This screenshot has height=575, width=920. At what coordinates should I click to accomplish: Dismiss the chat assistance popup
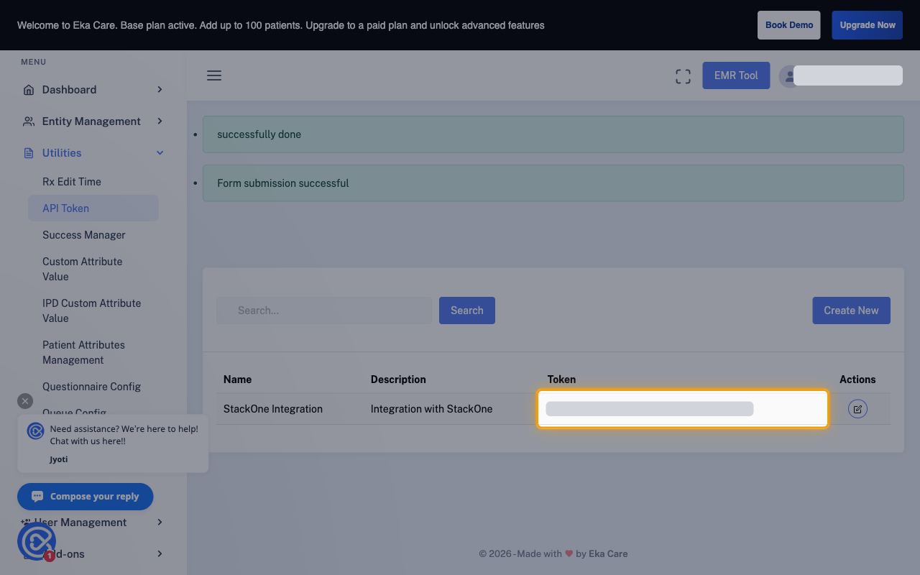click(x=25, y=401)
